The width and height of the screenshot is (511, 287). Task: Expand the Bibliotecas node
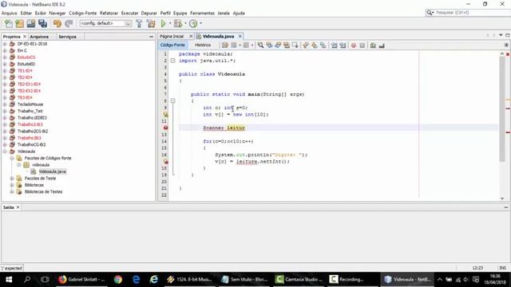point(12,185)
